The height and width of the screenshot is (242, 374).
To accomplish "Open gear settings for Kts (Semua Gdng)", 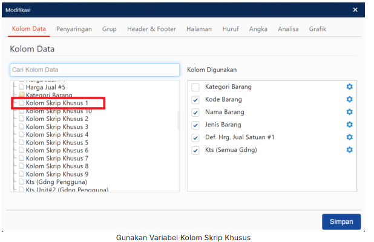I will pos(349,150).
